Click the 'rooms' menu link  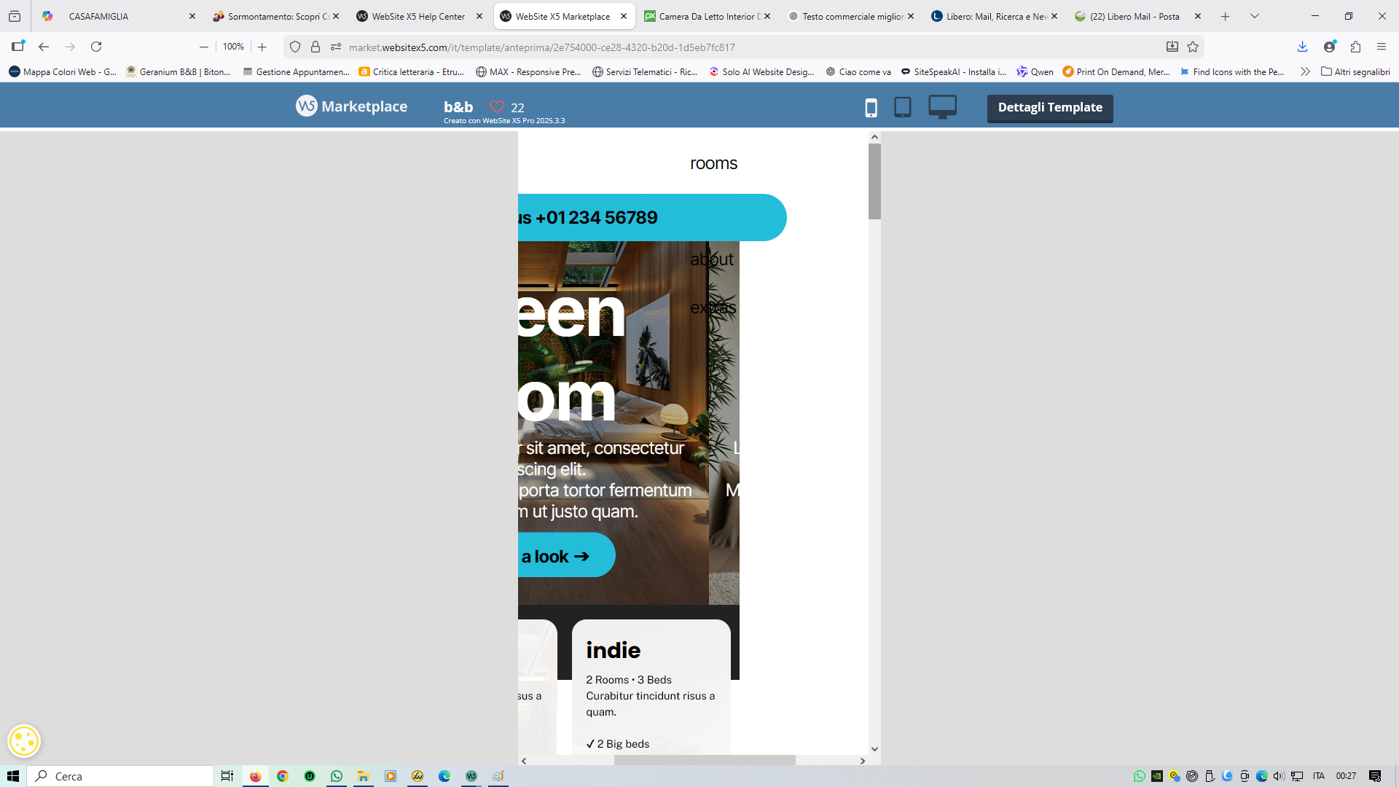[713, 163]
